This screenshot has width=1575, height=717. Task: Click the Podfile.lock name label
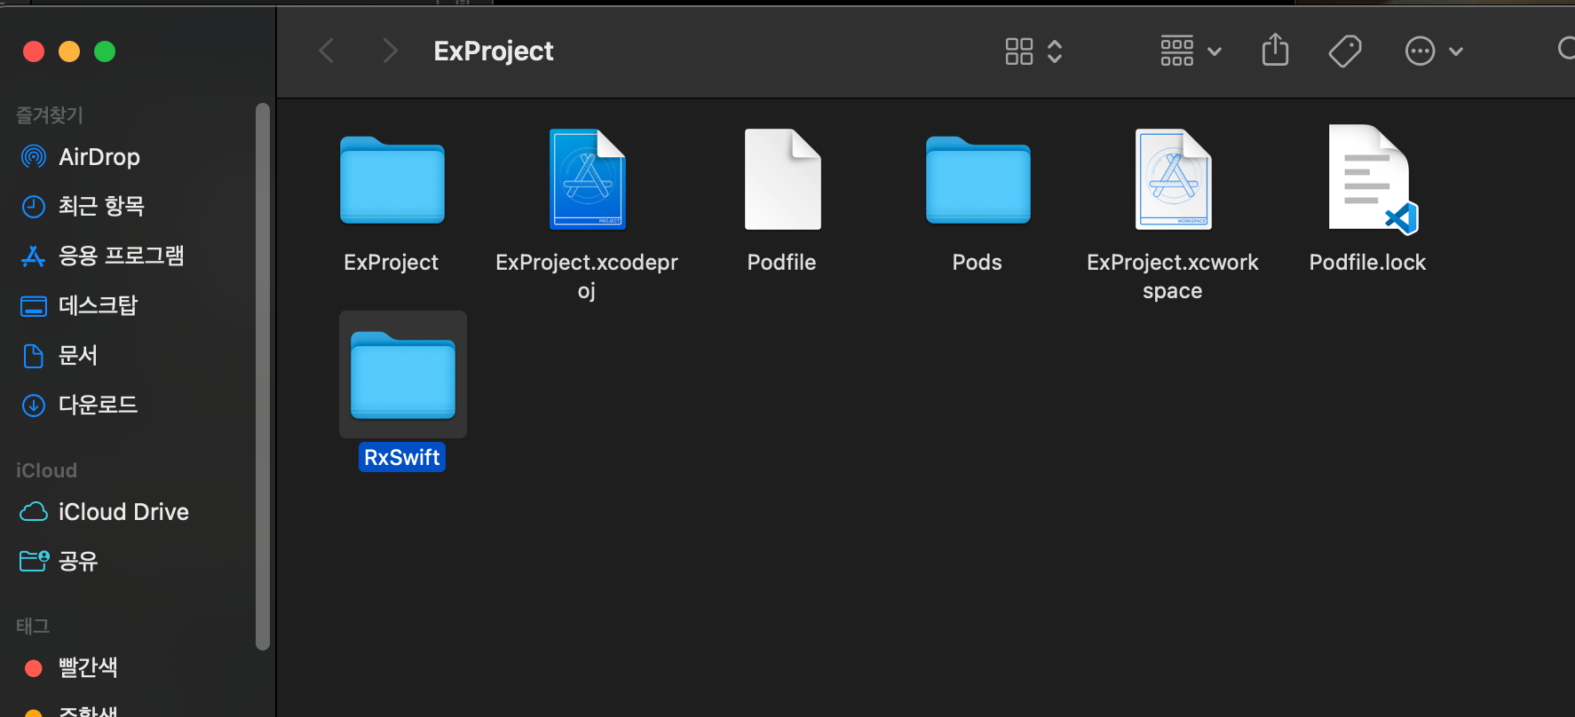(1368, 263)
